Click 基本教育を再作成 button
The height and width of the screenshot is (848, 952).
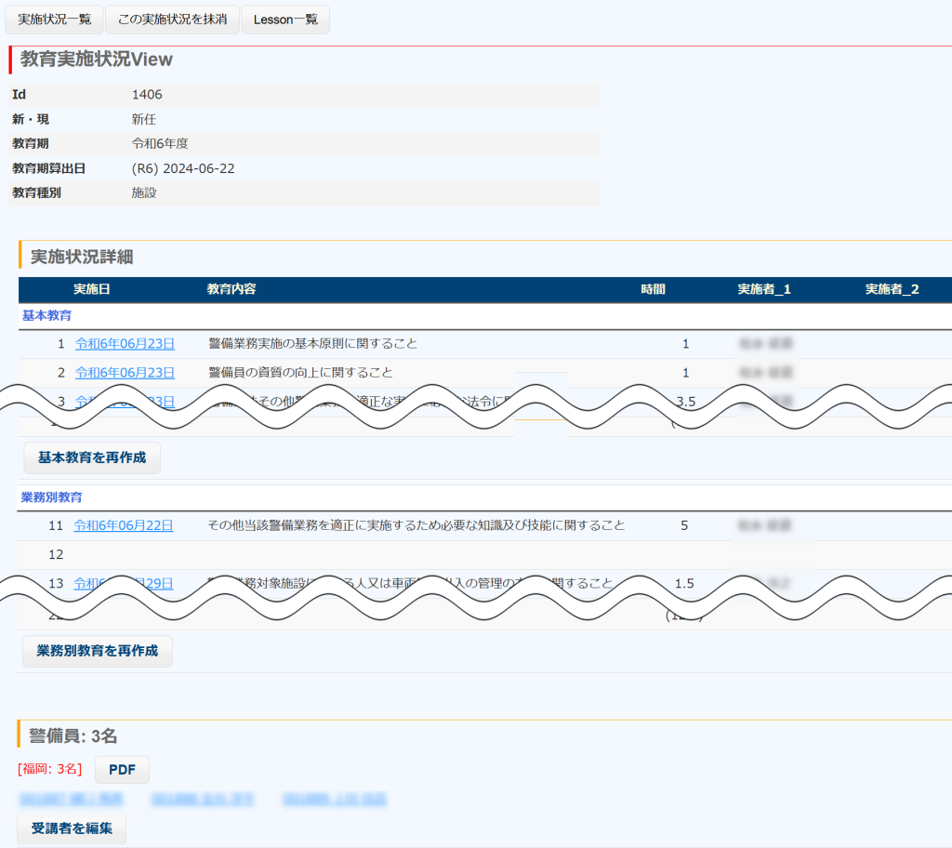click(92, 458)
